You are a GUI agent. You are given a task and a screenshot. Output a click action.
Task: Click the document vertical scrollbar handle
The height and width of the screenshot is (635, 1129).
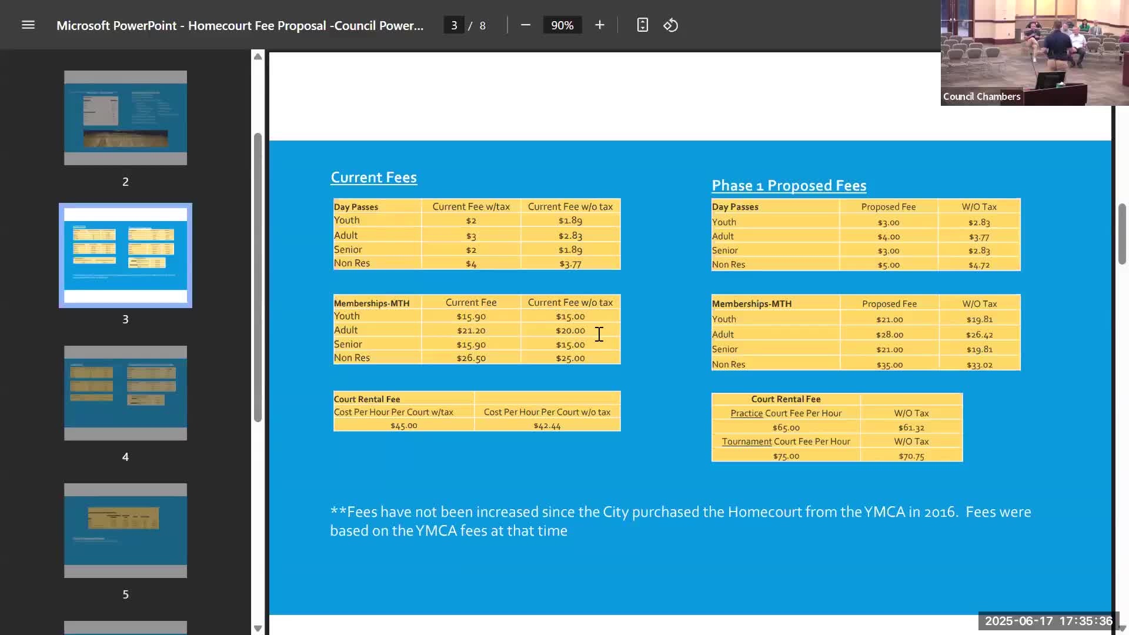click(1122, 234)
